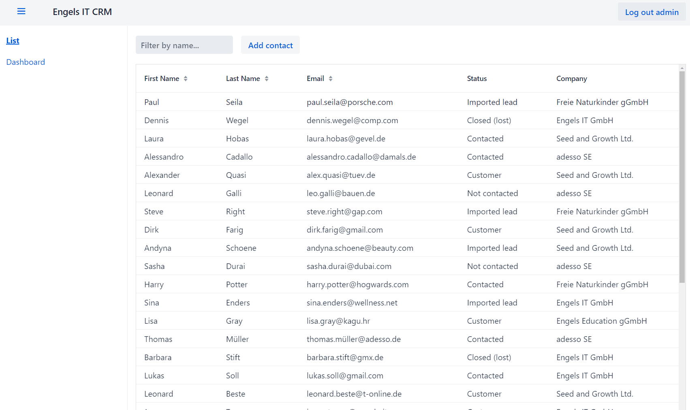690x410 pixels.
Task: Click the Closed (lost) status of Dennis Wegel
Action: click(x=489, y=120)
